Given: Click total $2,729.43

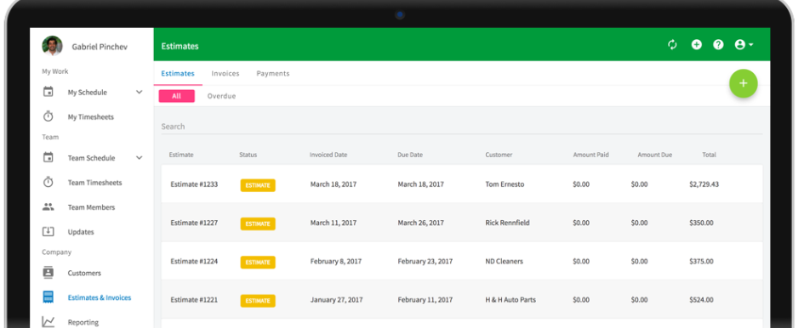Looking at the screenshot, I should [x=704, y=184].
